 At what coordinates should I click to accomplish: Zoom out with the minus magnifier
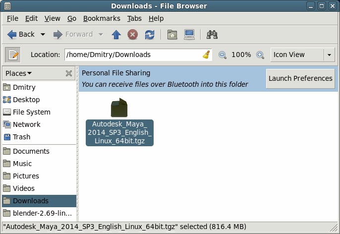coord(222,55)
